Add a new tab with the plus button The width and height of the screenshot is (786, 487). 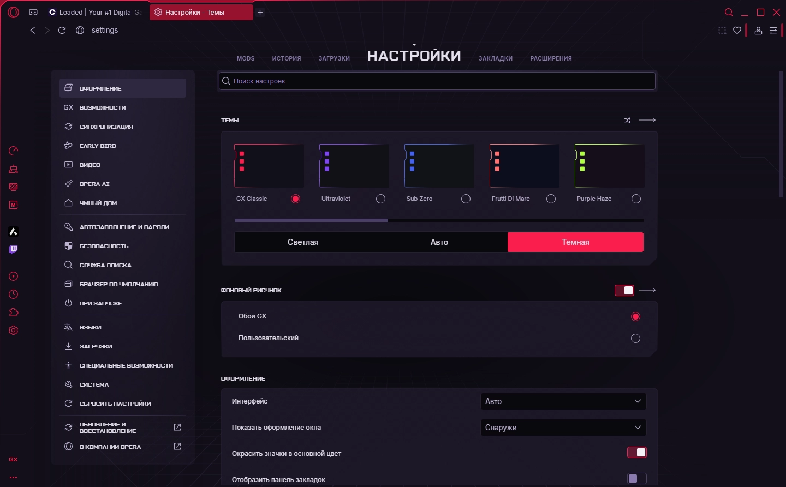pos(260,12)
